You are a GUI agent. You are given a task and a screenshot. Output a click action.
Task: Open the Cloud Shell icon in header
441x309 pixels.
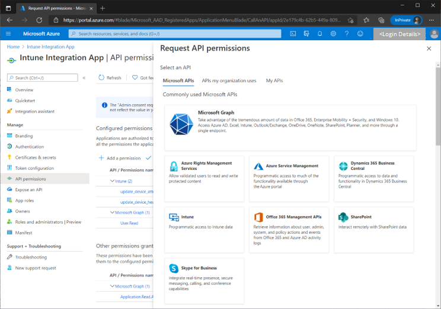[x=293, y=34]
